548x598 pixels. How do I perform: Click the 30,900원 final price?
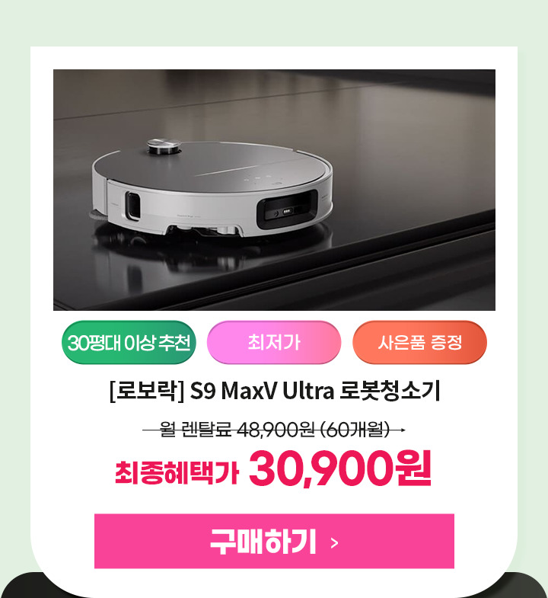340,468
